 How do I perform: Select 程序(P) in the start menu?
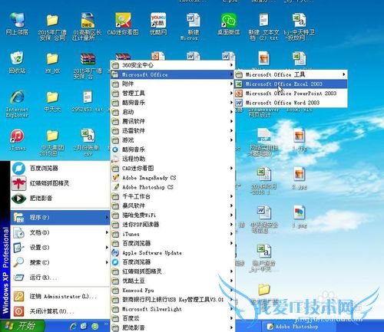(x=60, y=217)
